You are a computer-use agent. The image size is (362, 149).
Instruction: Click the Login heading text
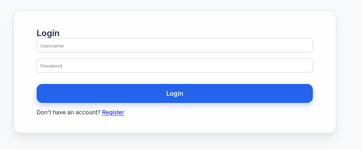coord(48,33)
